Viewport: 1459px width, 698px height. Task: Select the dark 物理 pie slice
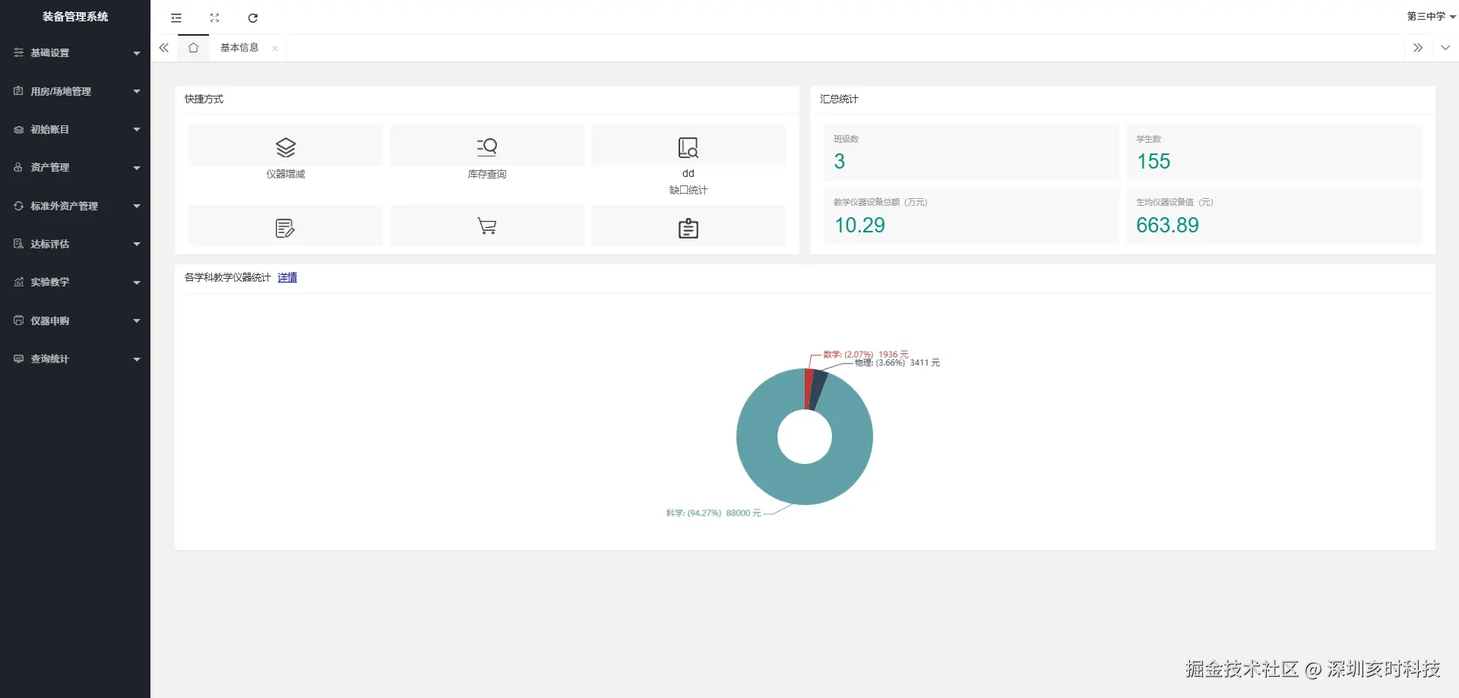point(818,390)
